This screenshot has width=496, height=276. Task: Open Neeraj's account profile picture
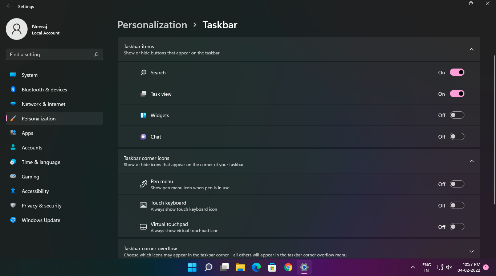pos(17,29)
